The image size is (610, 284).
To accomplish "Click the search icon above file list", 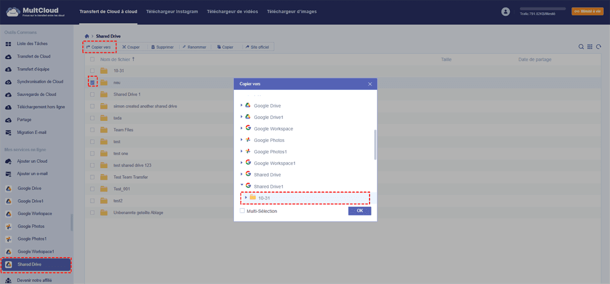I will point(581,47).
